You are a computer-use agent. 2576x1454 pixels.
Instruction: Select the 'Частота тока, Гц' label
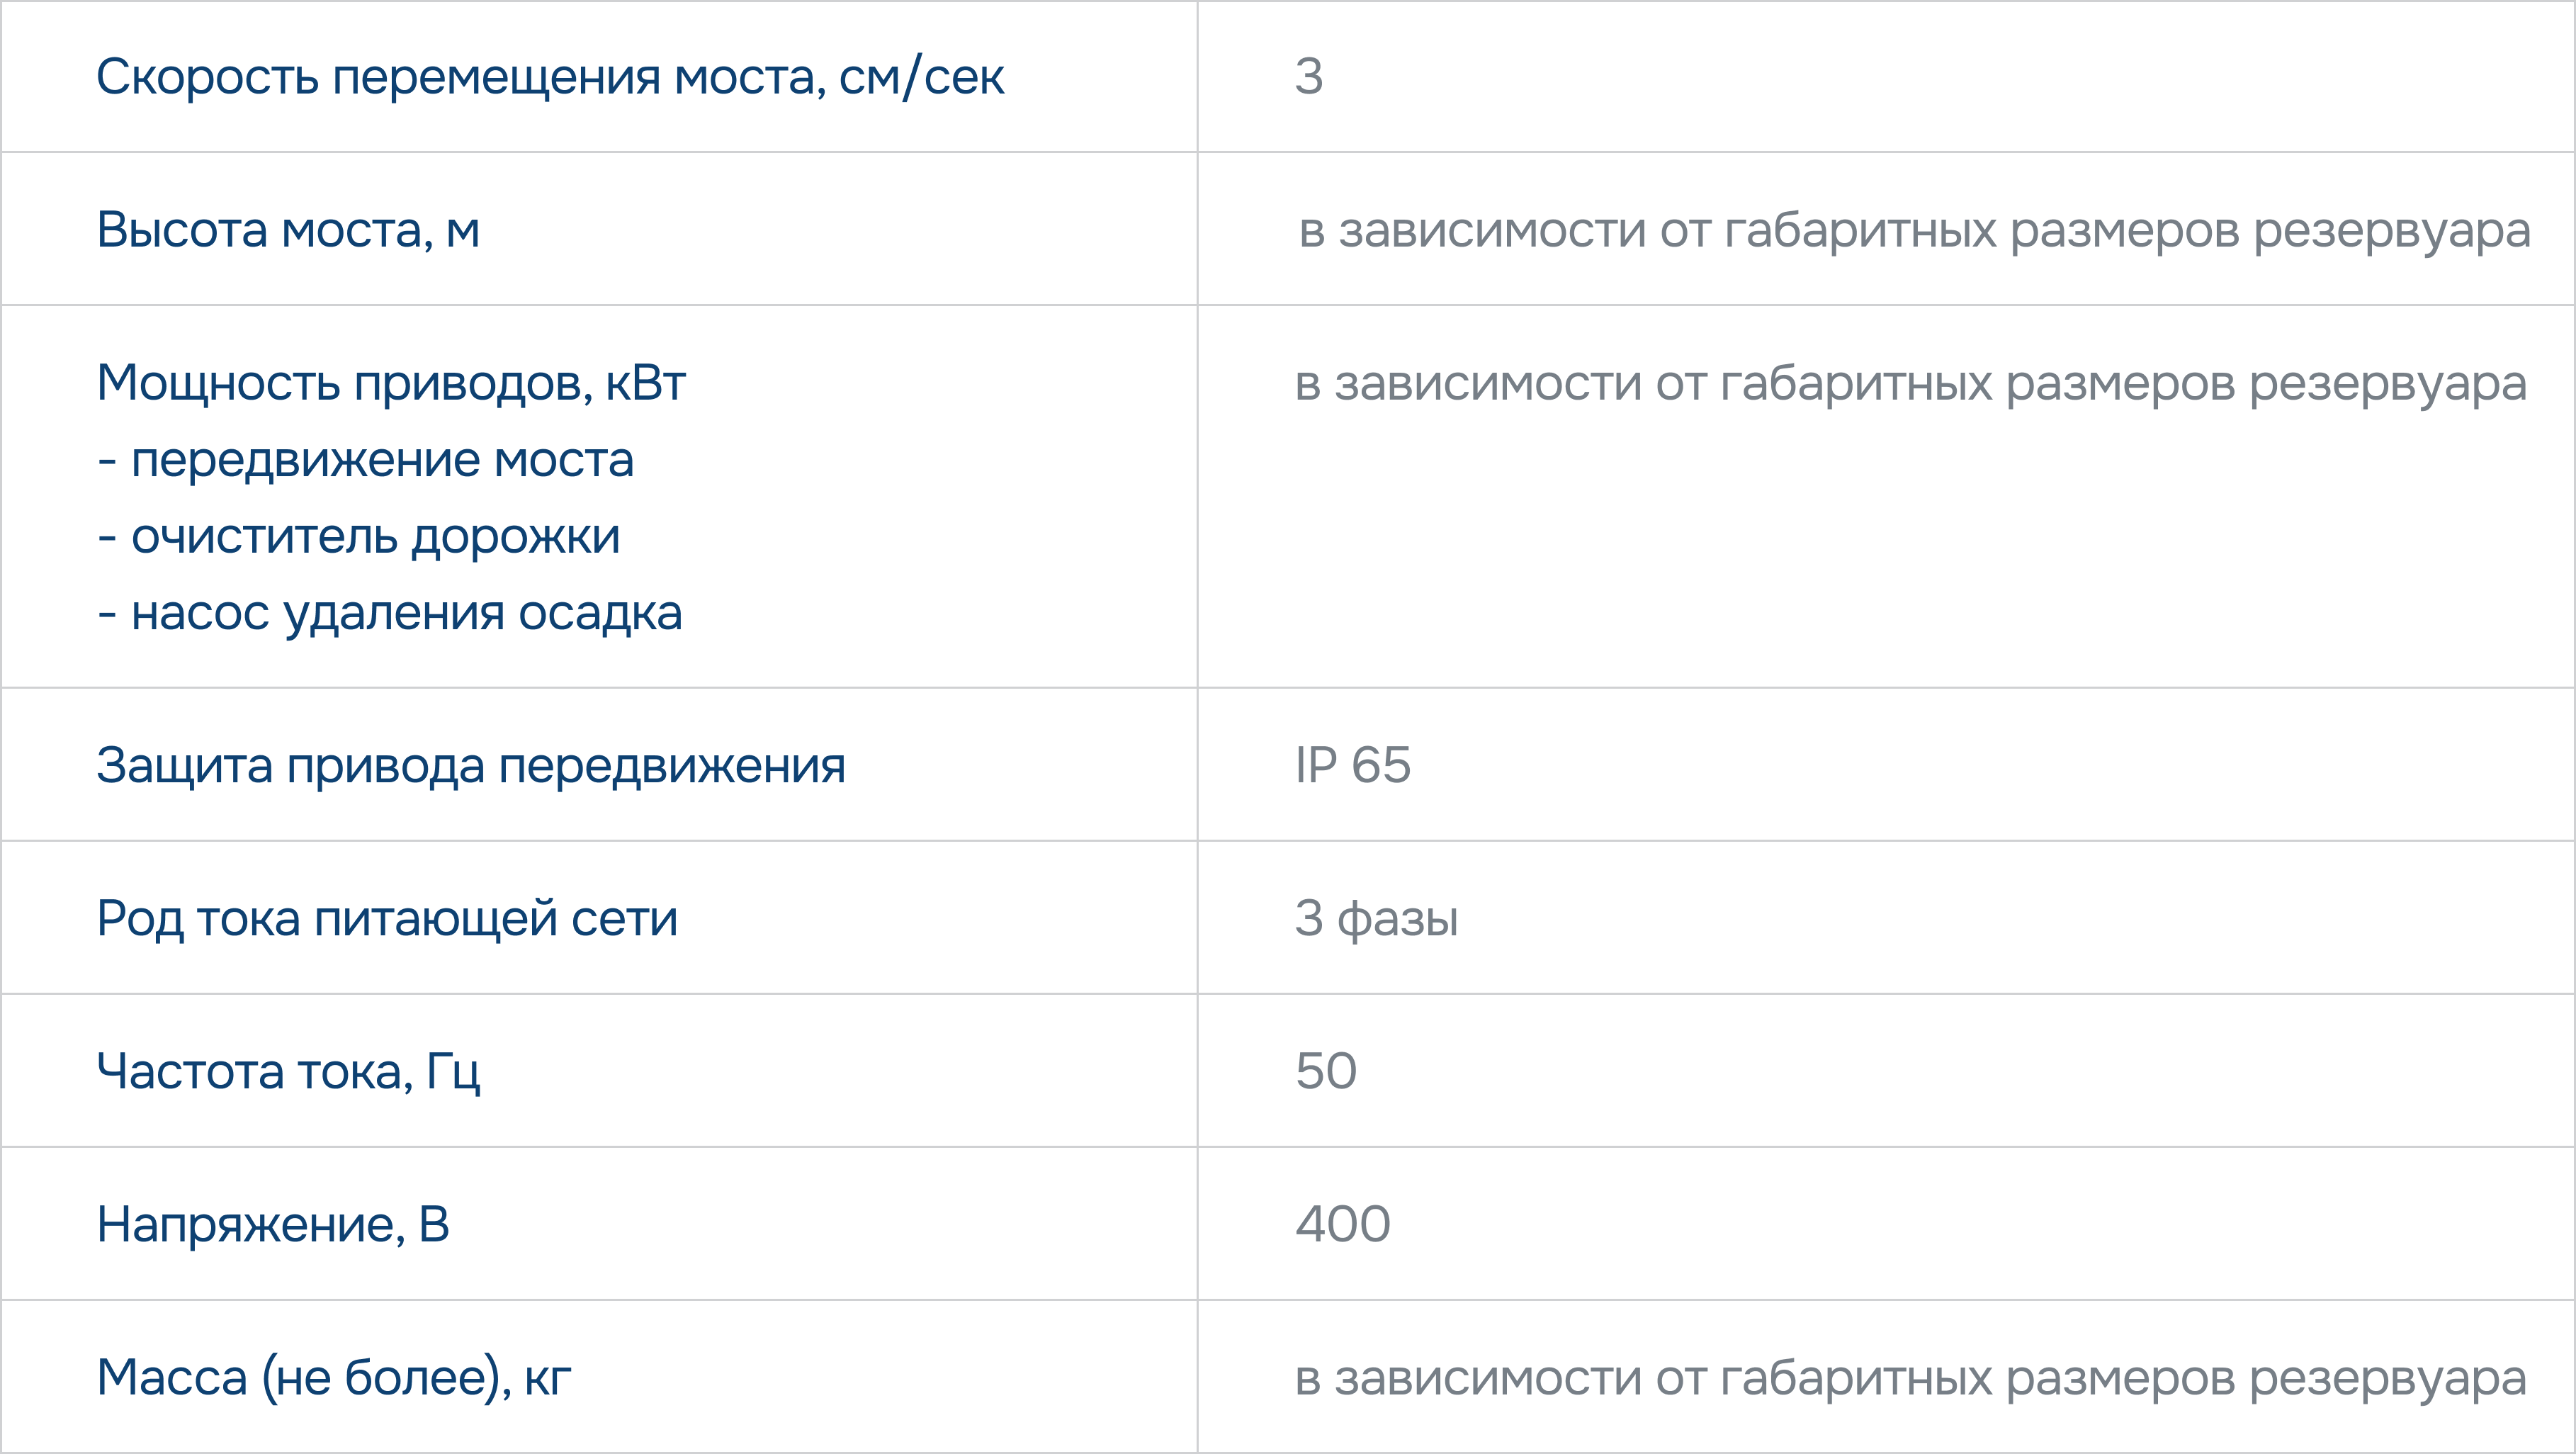click(x=288, y=1072)
